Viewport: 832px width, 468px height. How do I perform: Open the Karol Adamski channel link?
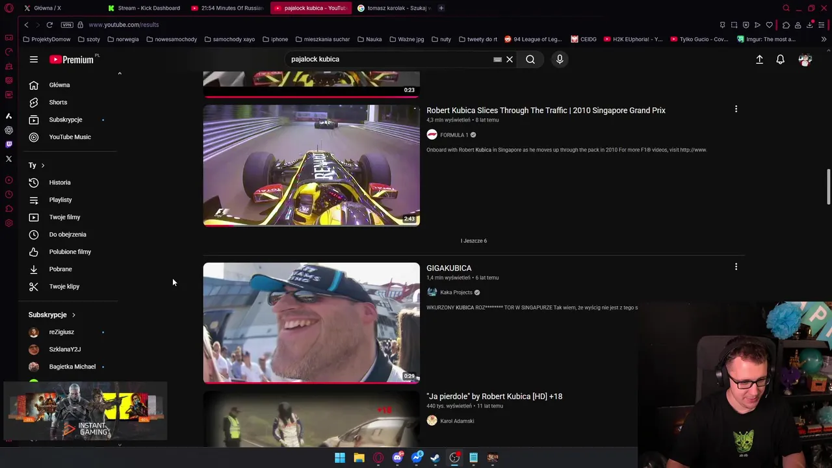coord(457,421)
